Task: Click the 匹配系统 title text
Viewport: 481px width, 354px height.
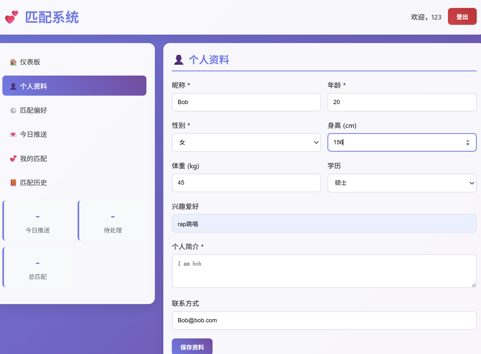Action: coord(52,17)
